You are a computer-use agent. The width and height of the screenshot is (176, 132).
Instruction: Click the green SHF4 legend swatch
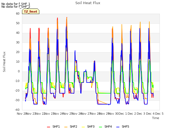tap(101, 127)
